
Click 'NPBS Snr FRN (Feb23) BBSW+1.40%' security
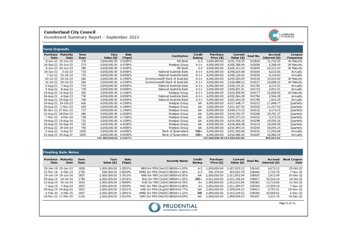(x=163, y=172)
